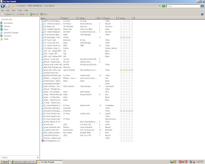The image size is (205, 164).
Task: Open the Edit menu
Action: (8, 11)
